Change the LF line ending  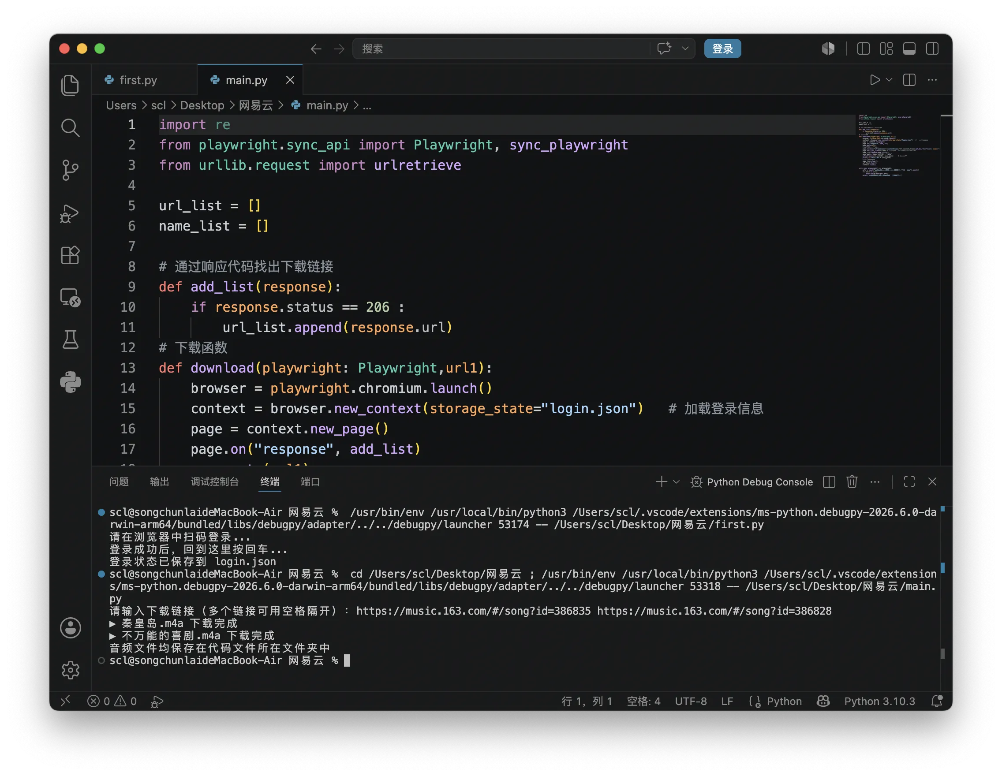coord(727,701)
